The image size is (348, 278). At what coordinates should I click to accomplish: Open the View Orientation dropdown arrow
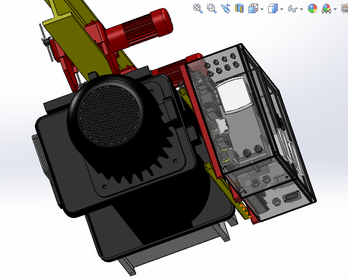click(x=262, y=9)
